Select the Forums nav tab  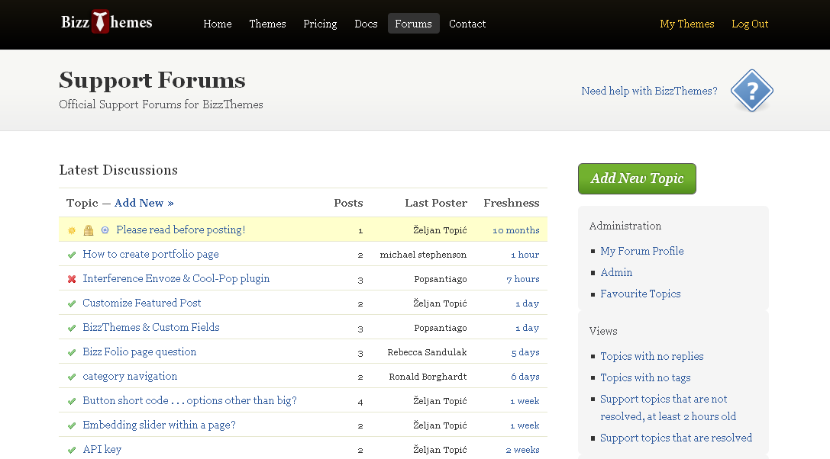[x=413, y=24]
